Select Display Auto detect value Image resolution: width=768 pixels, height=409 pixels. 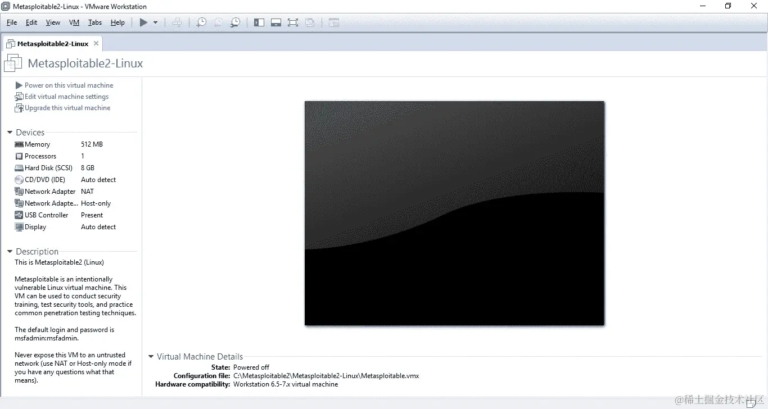pyautogui.click(x=98, y=227)
